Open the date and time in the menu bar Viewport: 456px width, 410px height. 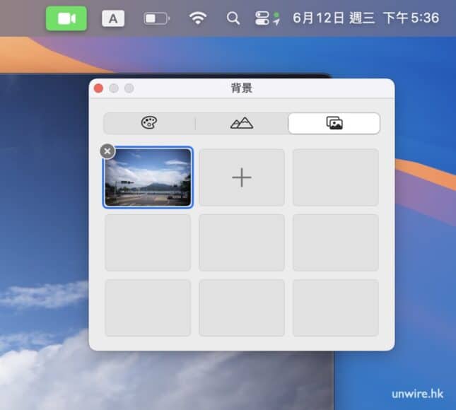tap(366, 18)
